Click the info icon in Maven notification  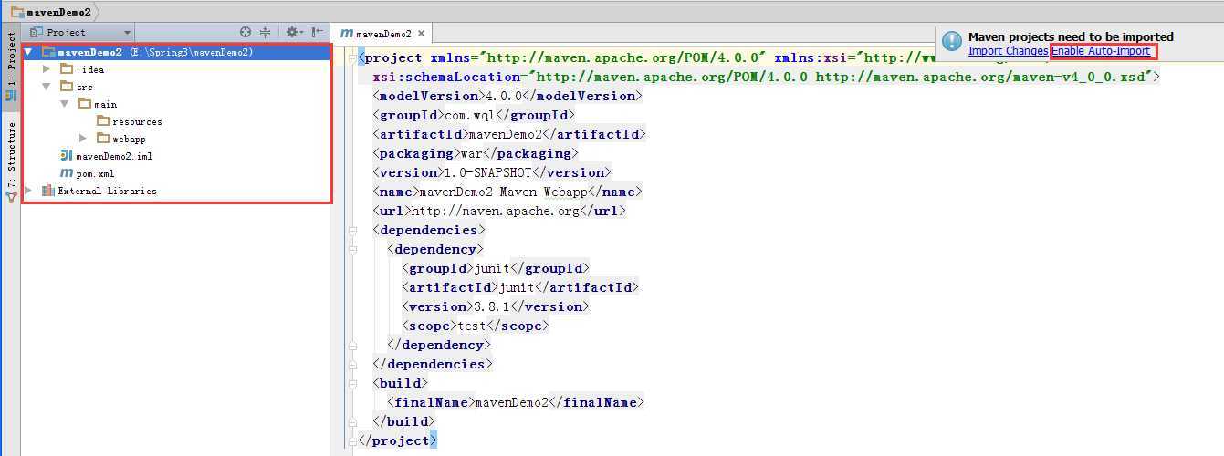[952, 42]
